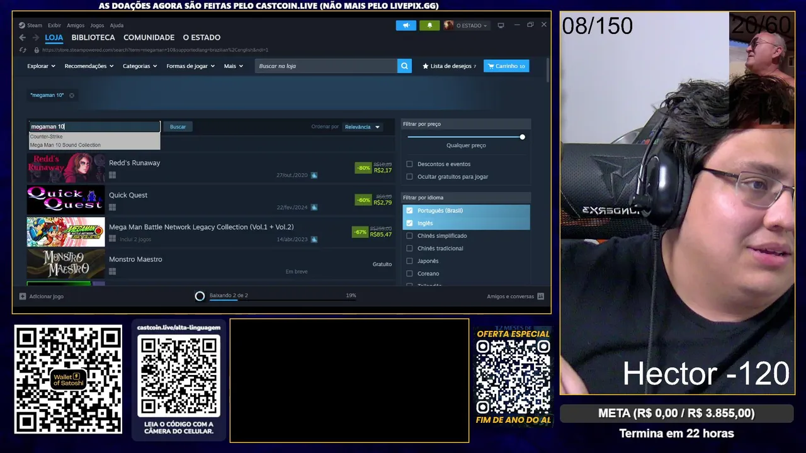Expand the Recomendações dropdown
Image resolution: width=806 pixels, height=453 pixels.
tap(89, 66)
